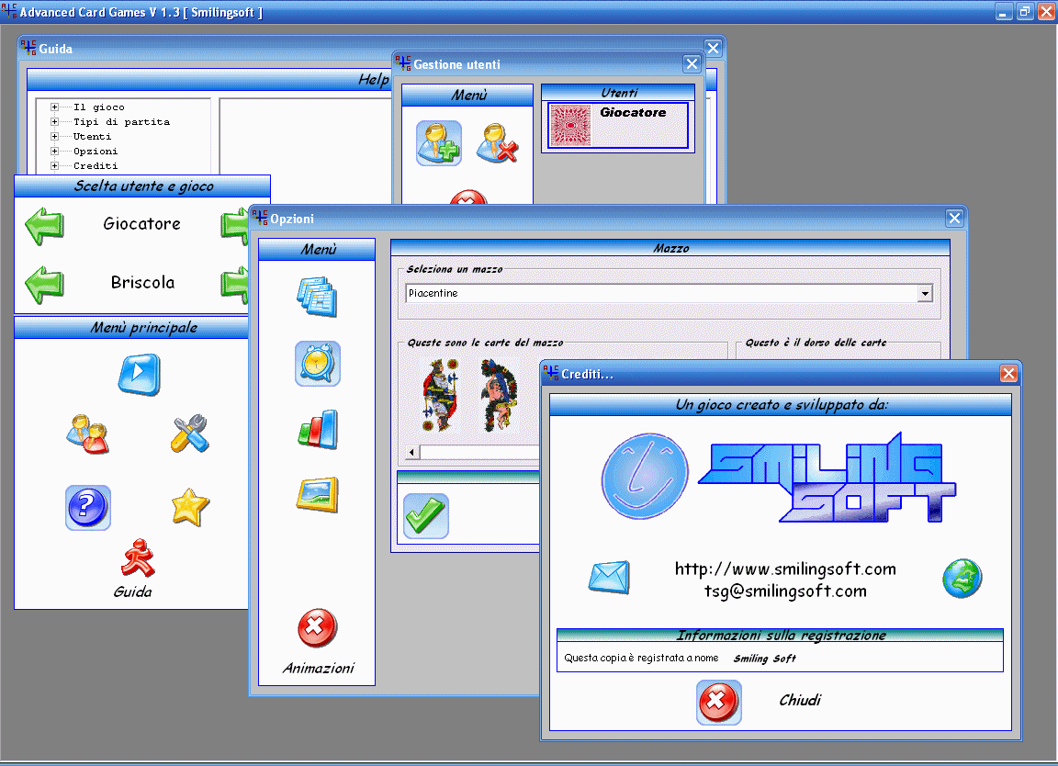Click the king card thumbnail in deck preview
Image resolution: width=1058 pixels, height=766 pixels.
pyautogui.click(x=440, y=396)
